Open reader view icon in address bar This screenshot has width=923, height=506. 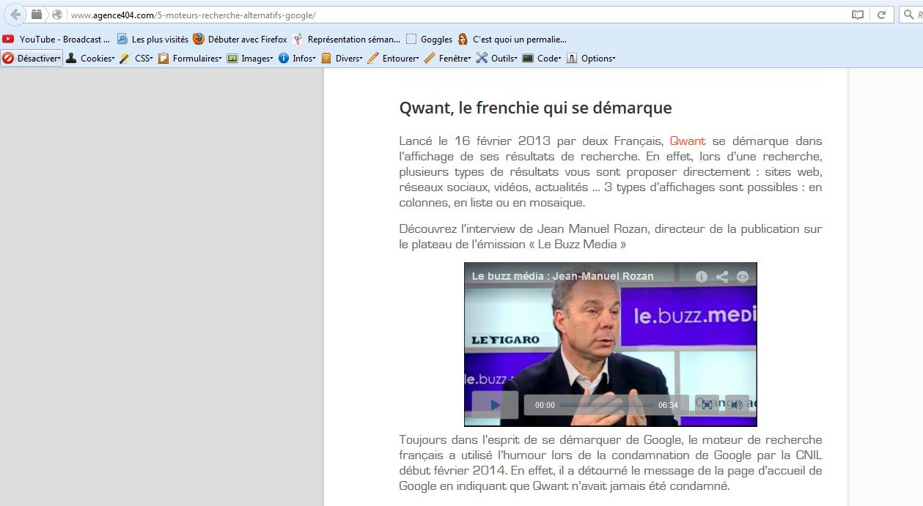pos(857,15)
